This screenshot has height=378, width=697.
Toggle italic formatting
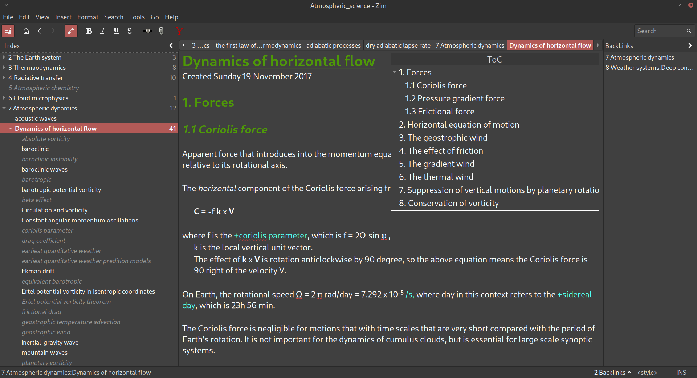click(102, 31)
